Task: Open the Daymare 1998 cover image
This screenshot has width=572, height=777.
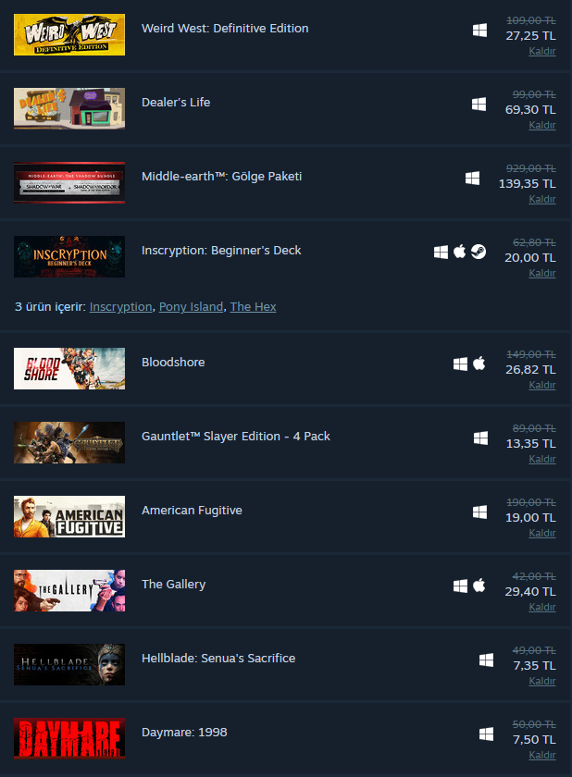Action: point(69,738)
